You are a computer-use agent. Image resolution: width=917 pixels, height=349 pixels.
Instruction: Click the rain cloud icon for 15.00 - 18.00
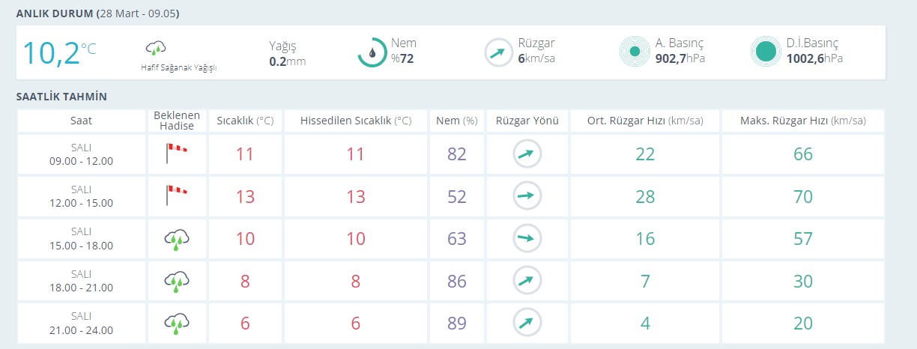click(x=177, y=240)
